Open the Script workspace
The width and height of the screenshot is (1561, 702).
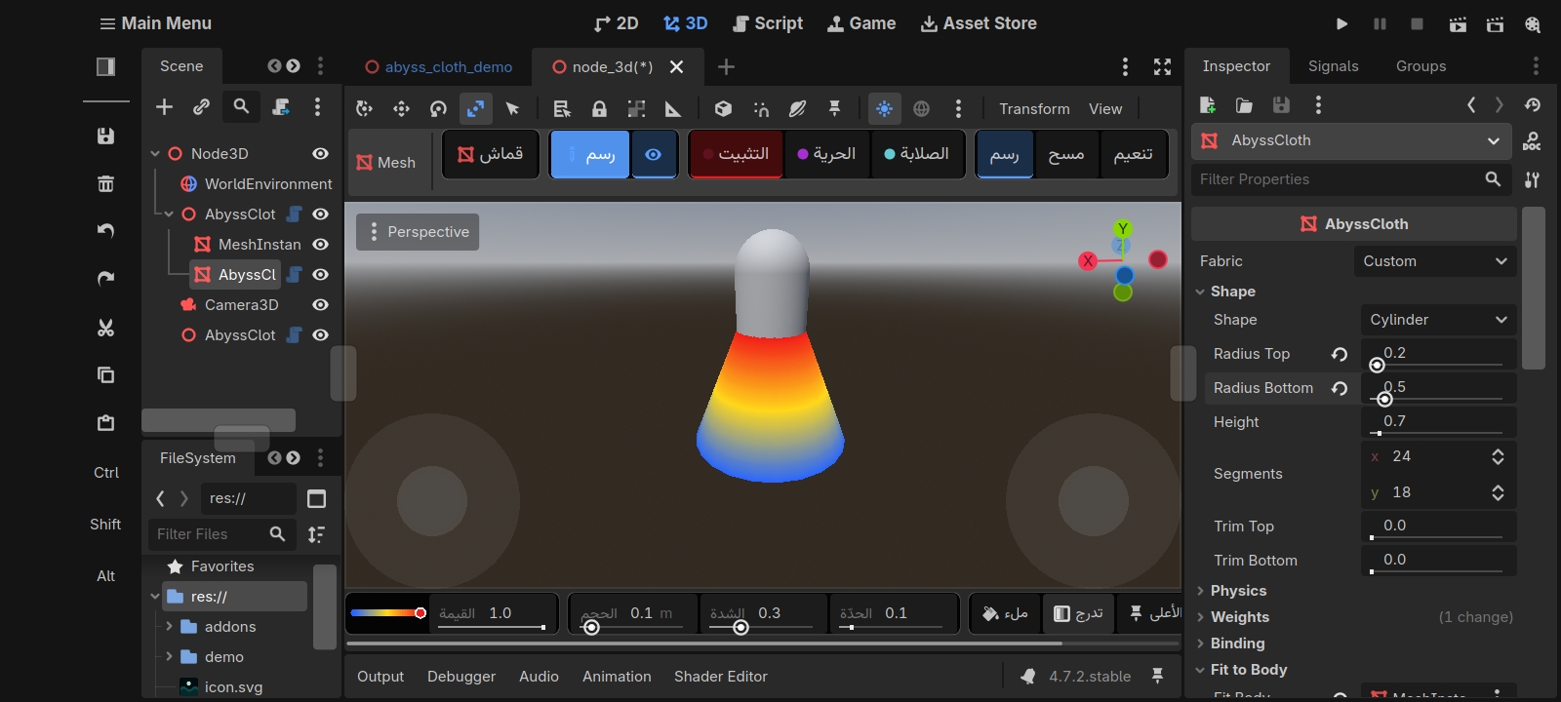[x=768, y=23]
